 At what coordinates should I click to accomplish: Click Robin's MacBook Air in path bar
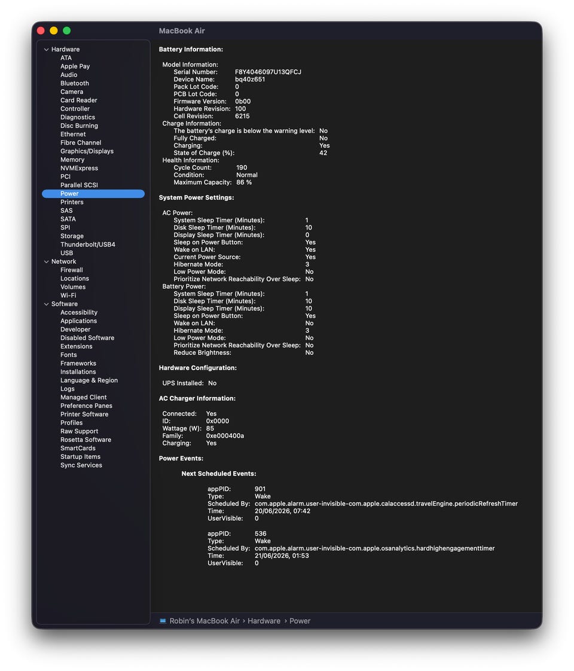(x=204, y=621)
